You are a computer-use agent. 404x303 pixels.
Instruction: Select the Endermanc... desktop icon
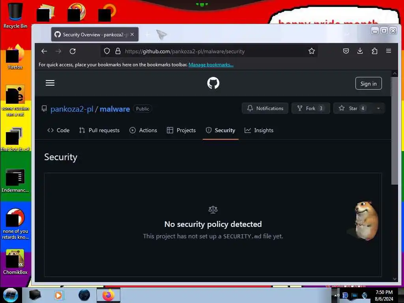pyautogui.click(x=15, y=180)
